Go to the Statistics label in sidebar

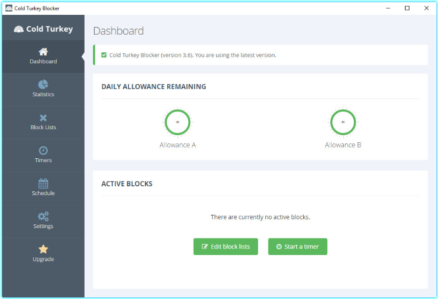click(43, 95)
